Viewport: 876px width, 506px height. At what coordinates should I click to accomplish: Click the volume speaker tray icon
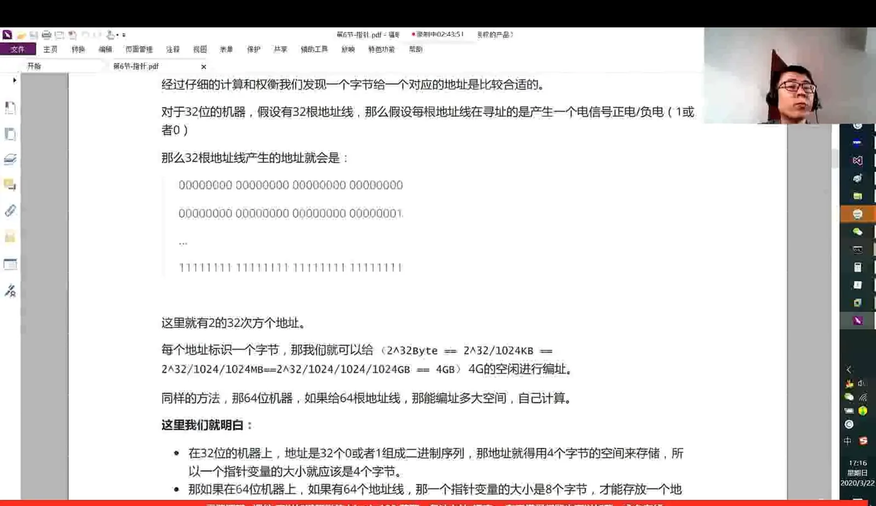[x=863, y=383]
